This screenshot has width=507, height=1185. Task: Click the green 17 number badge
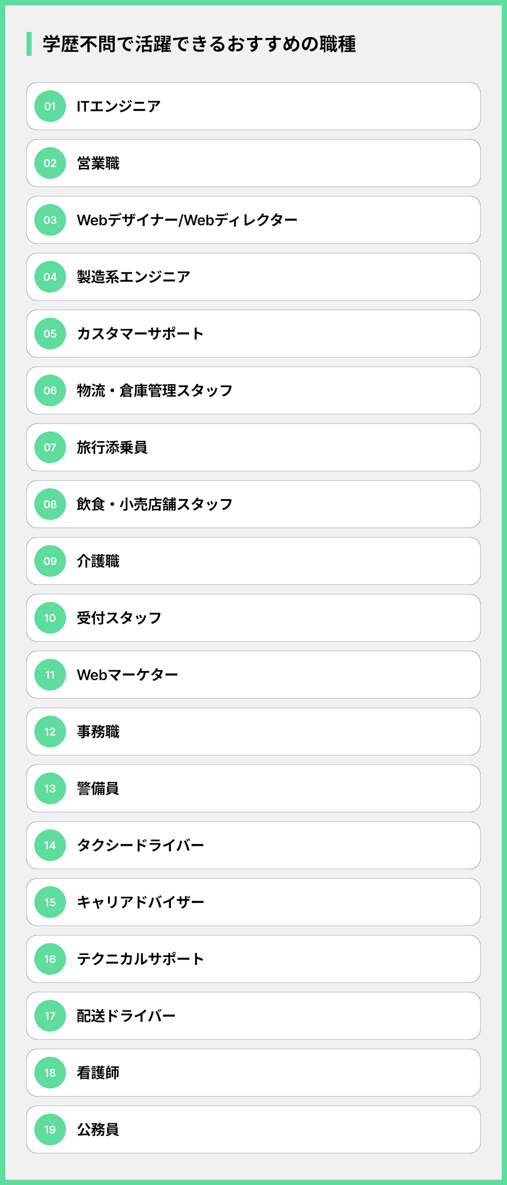coord(50,1015)
